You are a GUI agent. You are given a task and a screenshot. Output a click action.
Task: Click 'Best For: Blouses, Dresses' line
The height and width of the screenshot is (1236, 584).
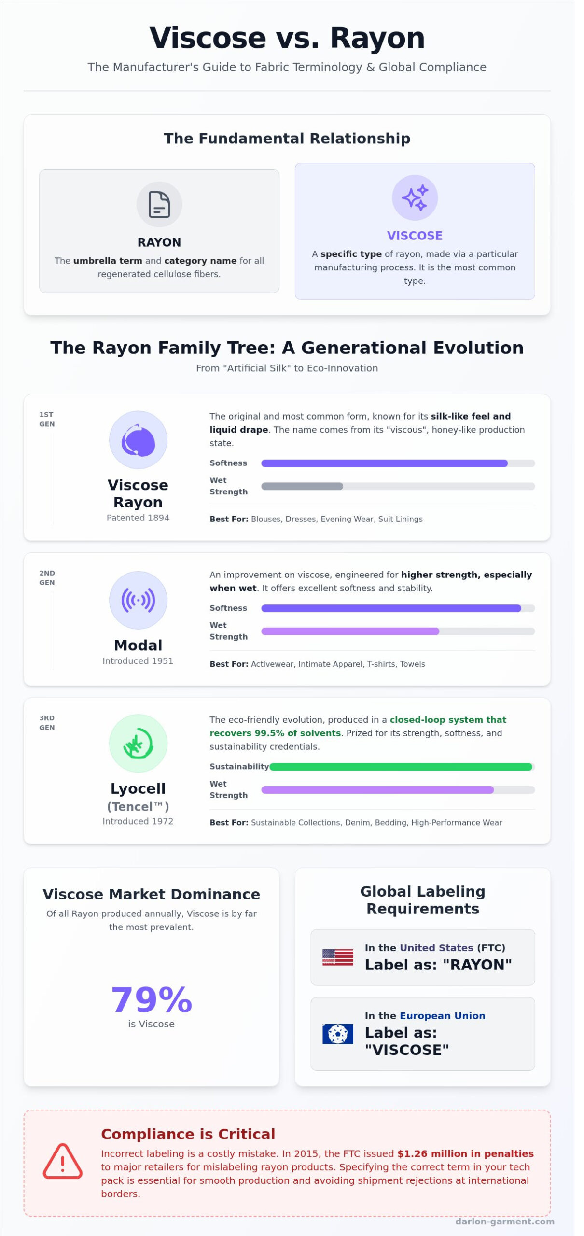[316, 519]
